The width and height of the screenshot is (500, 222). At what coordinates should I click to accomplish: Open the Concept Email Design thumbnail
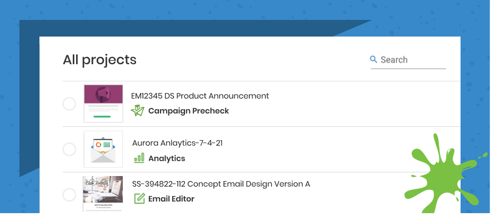click(x=103, y=194)
